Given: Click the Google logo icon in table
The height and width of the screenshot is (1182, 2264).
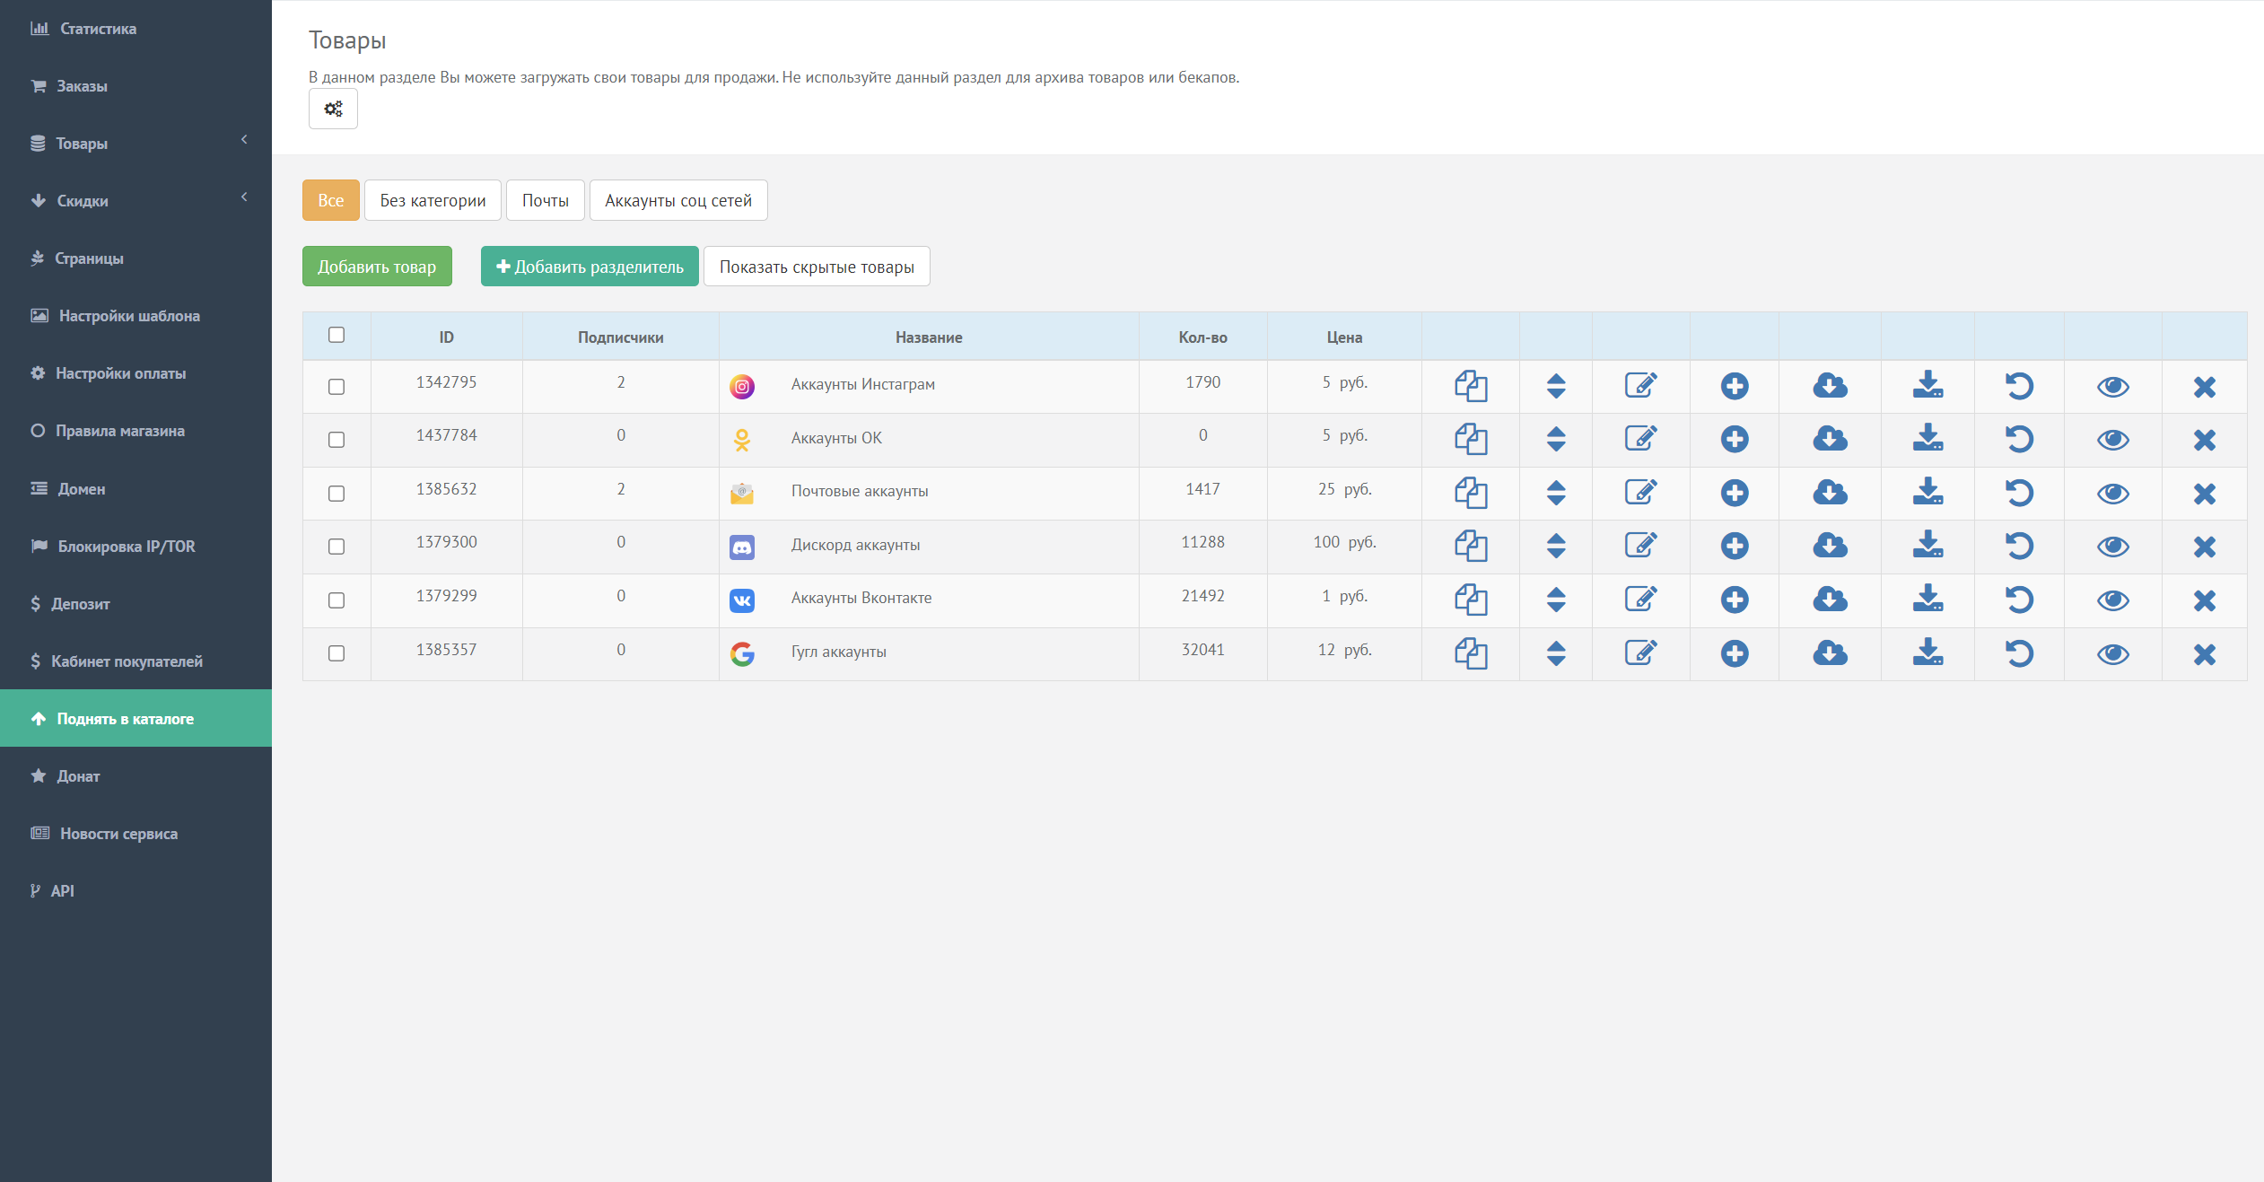Looking at the screenshot, I should (742, 653).
